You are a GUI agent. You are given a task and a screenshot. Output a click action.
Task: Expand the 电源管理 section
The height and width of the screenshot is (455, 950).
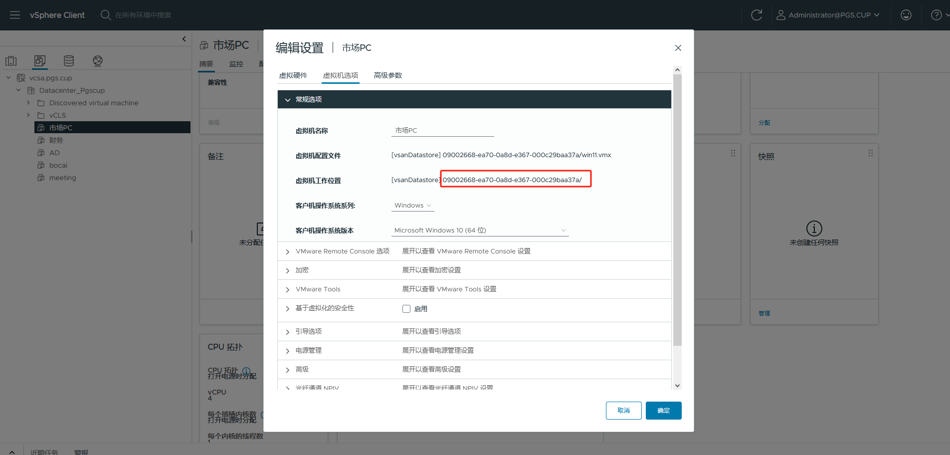(288, 351)
